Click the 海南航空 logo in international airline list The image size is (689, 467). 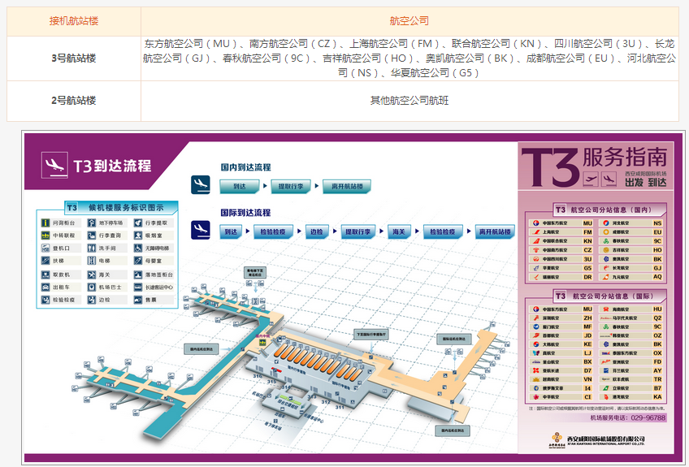[x=606, y=309]
